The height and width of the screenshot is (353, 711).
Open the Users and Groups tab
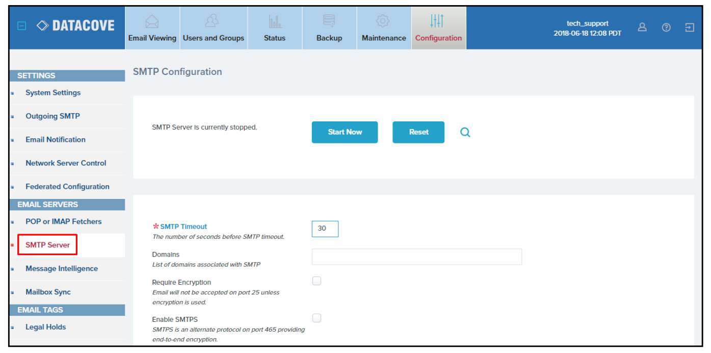click(213, 29)
